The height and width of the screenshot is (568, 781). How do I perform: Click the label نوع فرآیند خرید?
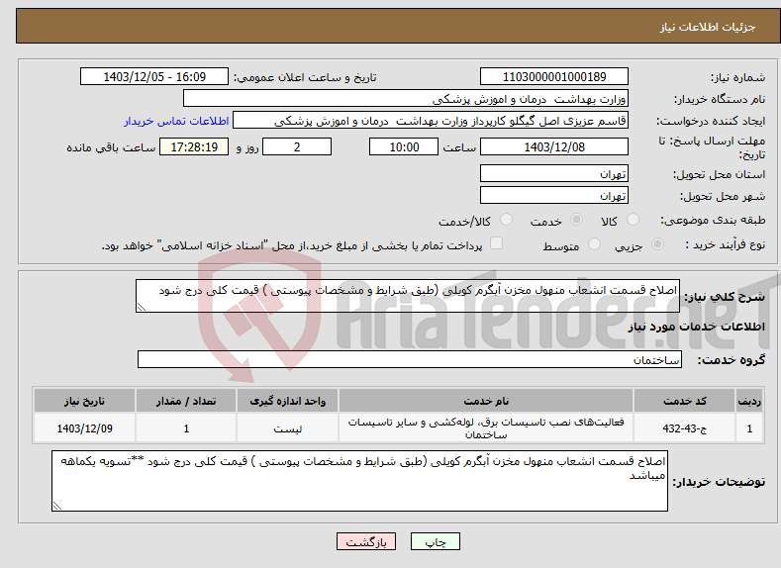[726, 244]
